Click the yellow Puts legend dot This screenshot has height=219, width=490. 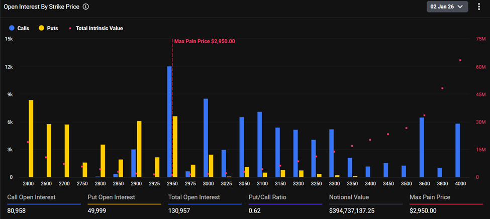point(41,29)
